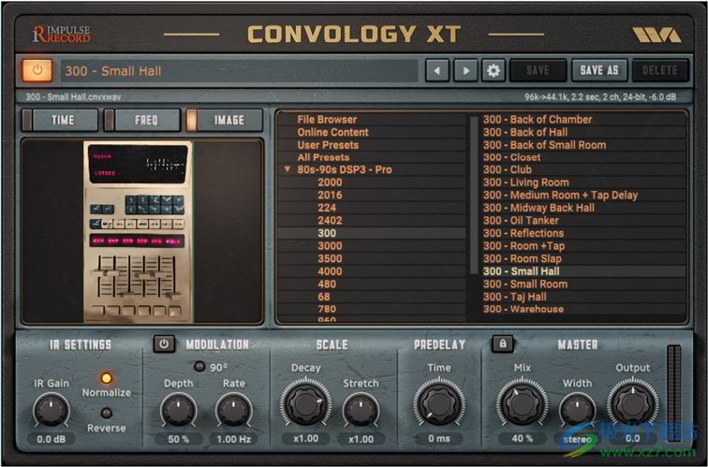Click the modulation Rate knob
The width and height of the screenshot is (708, 467).
[233, 410]
